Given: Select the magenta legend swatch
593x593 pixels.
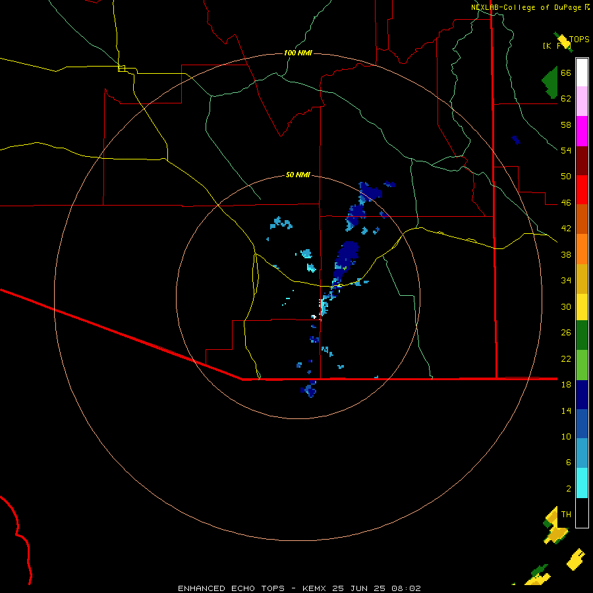Looking at the screenshot, I should pos(582,131).
